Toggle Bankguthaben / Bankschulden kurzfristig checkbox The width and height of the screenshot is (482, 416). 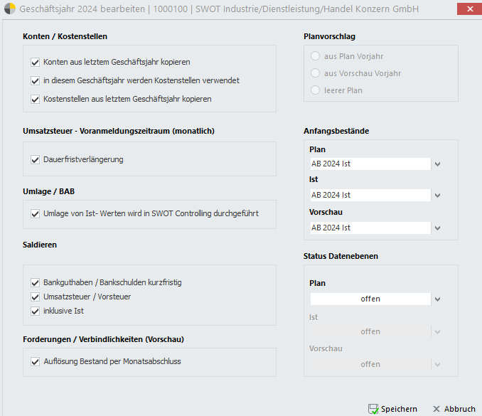click(x=36, y=282)
